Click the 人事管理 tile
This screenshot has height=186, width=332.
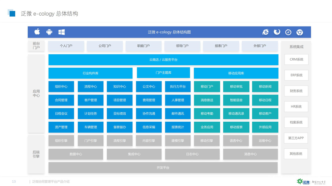pyautogui.click(x=178, y=100)
